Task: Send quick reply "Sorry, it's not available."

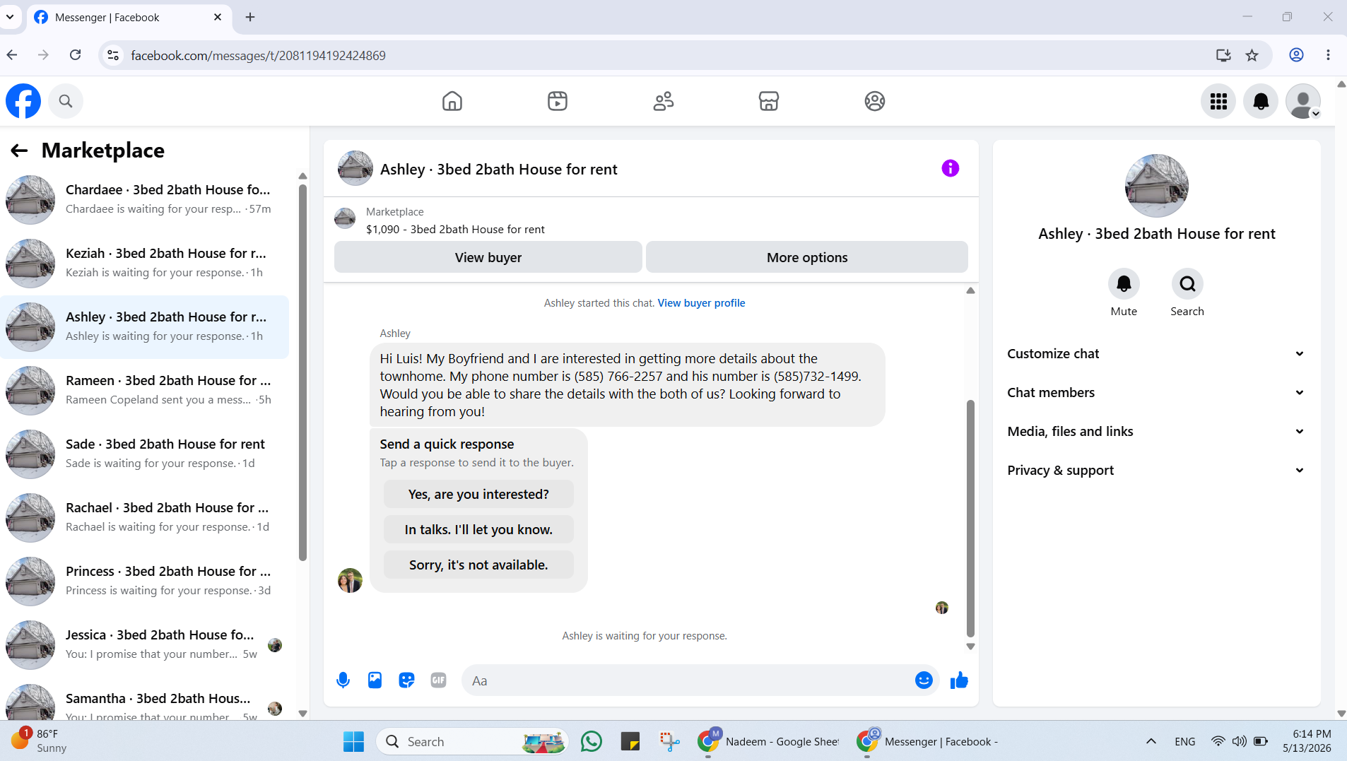Action: [478, 565]
